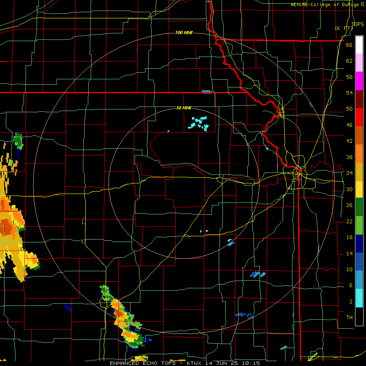Click the TH legend label
Viewport: 366px width, 366px height.
tap(349, 318)
